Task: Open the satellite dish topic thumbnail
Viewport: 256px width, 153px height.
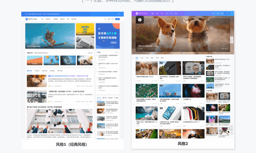Action: point(68,60)
